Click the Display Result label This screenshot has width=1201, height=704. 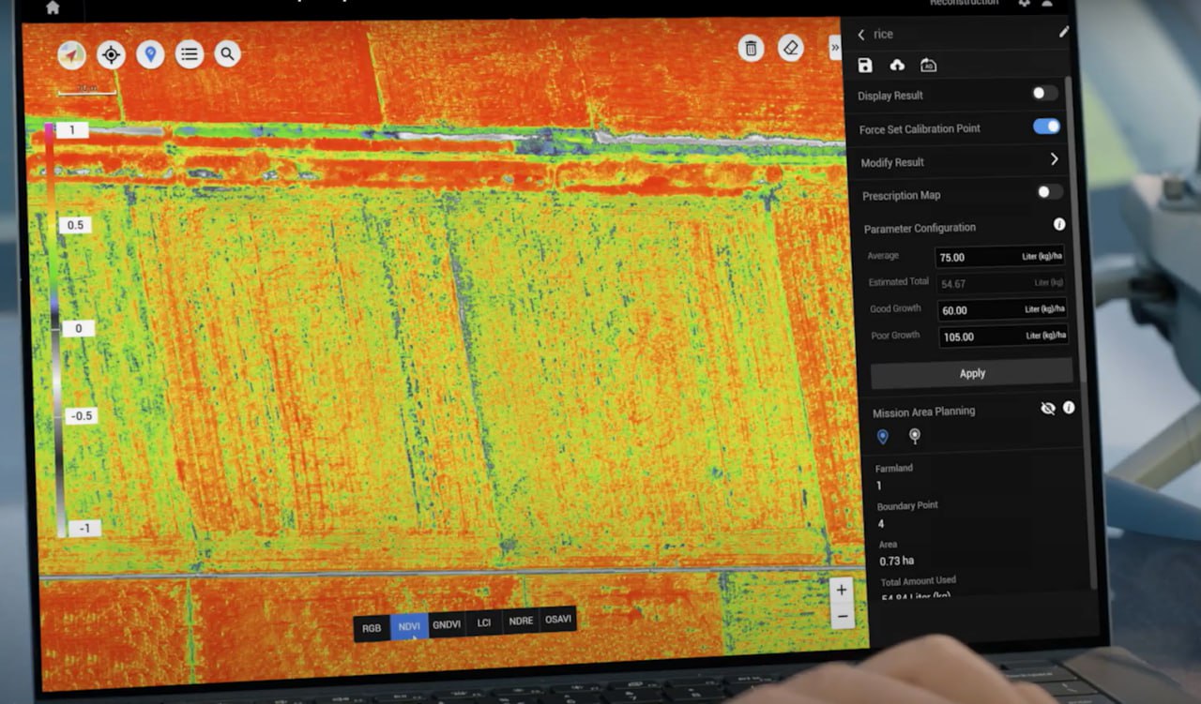point(890,96)
